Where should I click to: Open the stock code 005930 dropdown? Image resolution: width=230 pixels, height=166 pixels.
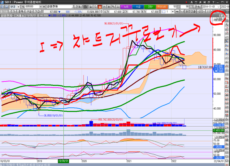(x=41, y=7)
